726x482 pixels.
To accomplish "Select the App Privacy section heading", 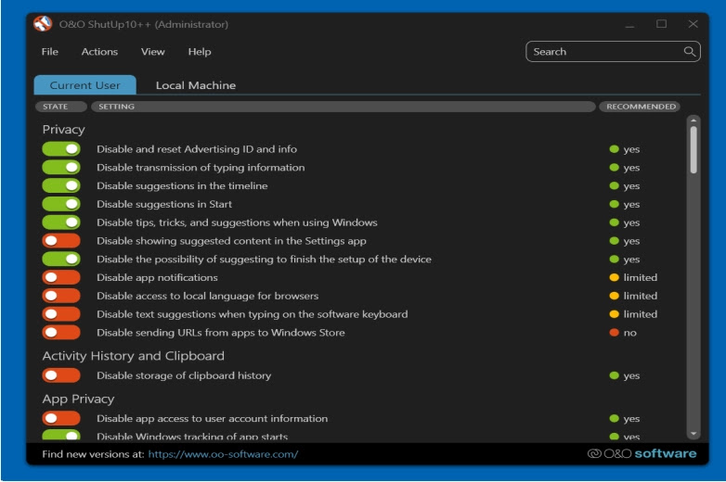I will [x=78, y=399].
